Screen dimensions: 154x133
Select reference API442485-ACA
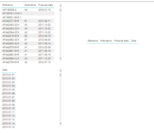(11, 43)
